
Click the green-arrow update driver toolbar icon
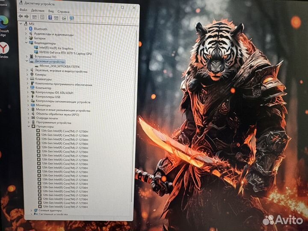(x=64, y=18)
